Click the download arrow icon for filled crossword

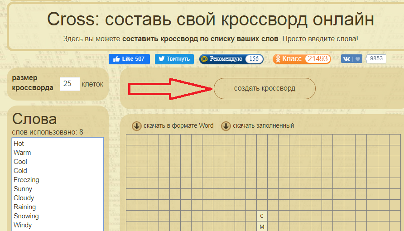point(226,126)
